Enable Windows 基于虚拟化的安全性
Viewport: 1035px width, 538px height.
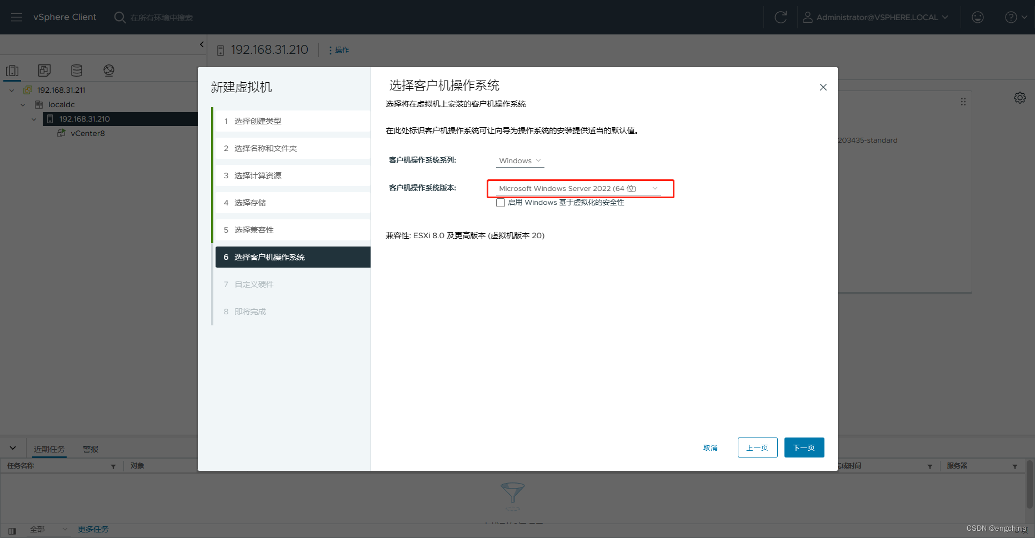coord(501,202)
